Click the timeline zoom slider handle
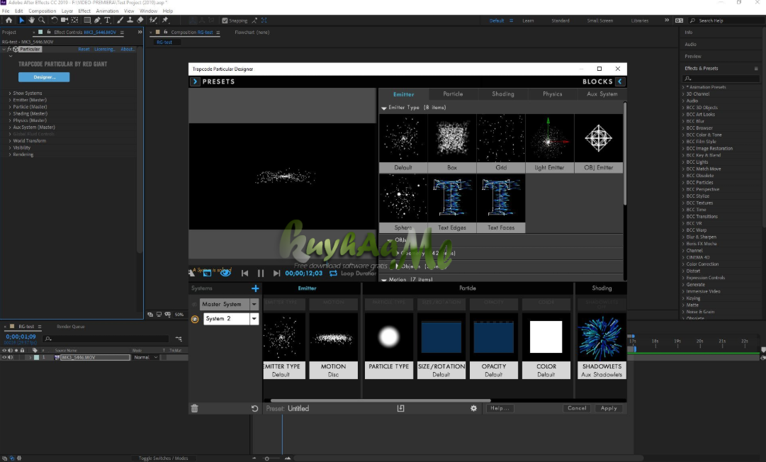This screenshot has width=766, height=462. pos(266,458)
